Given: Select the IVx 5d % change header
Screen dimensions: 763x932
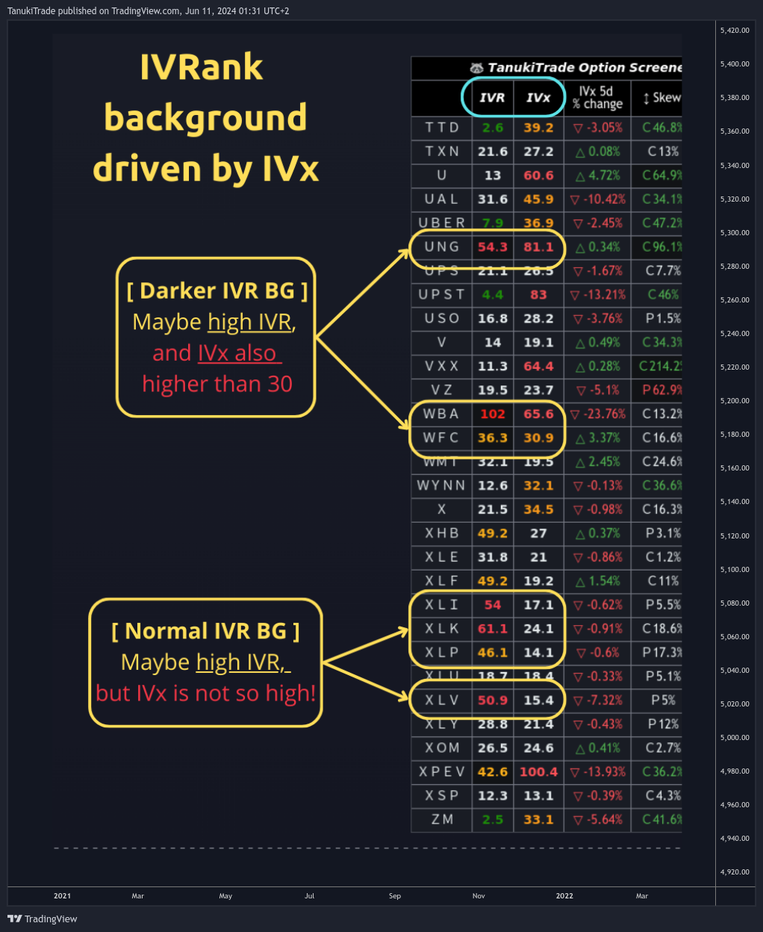Looking at the screenshot, I should coord(597,98).
